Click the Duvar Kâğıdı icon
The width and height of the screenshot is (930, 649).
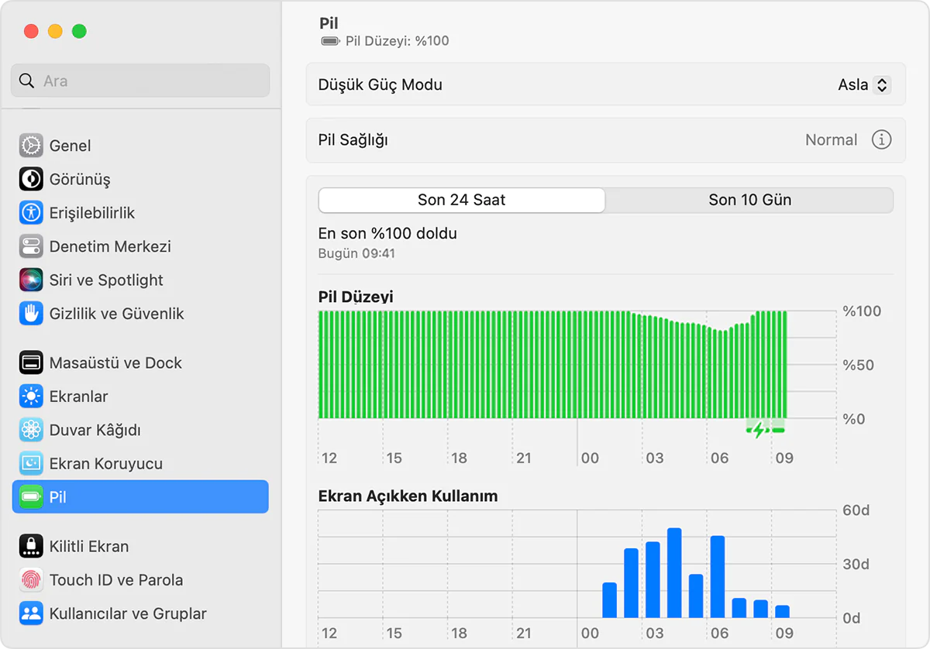(x=29, y=430)
